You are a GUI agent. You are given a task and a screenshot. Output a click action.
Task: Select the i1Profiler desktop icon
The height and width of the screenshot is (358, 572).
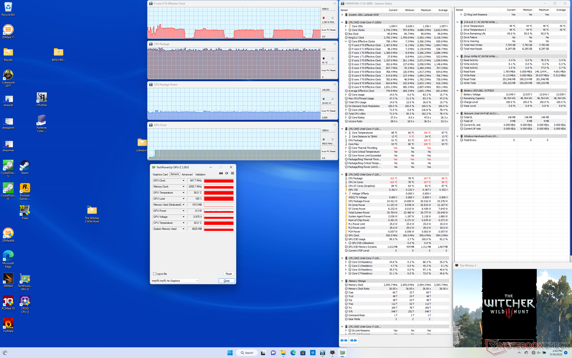(42, 99)
